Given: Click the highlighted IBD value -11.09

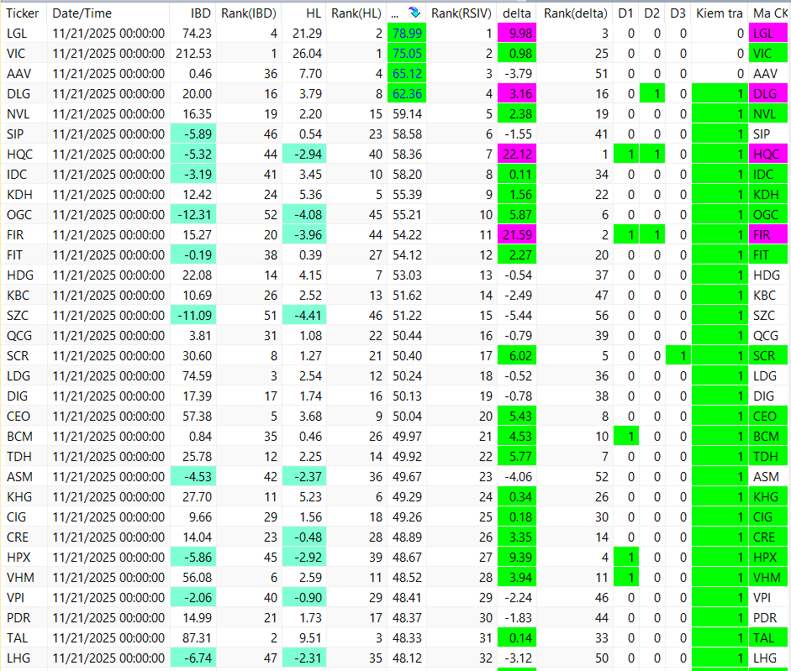Looking at the screenshot, I should pos(193,316).
